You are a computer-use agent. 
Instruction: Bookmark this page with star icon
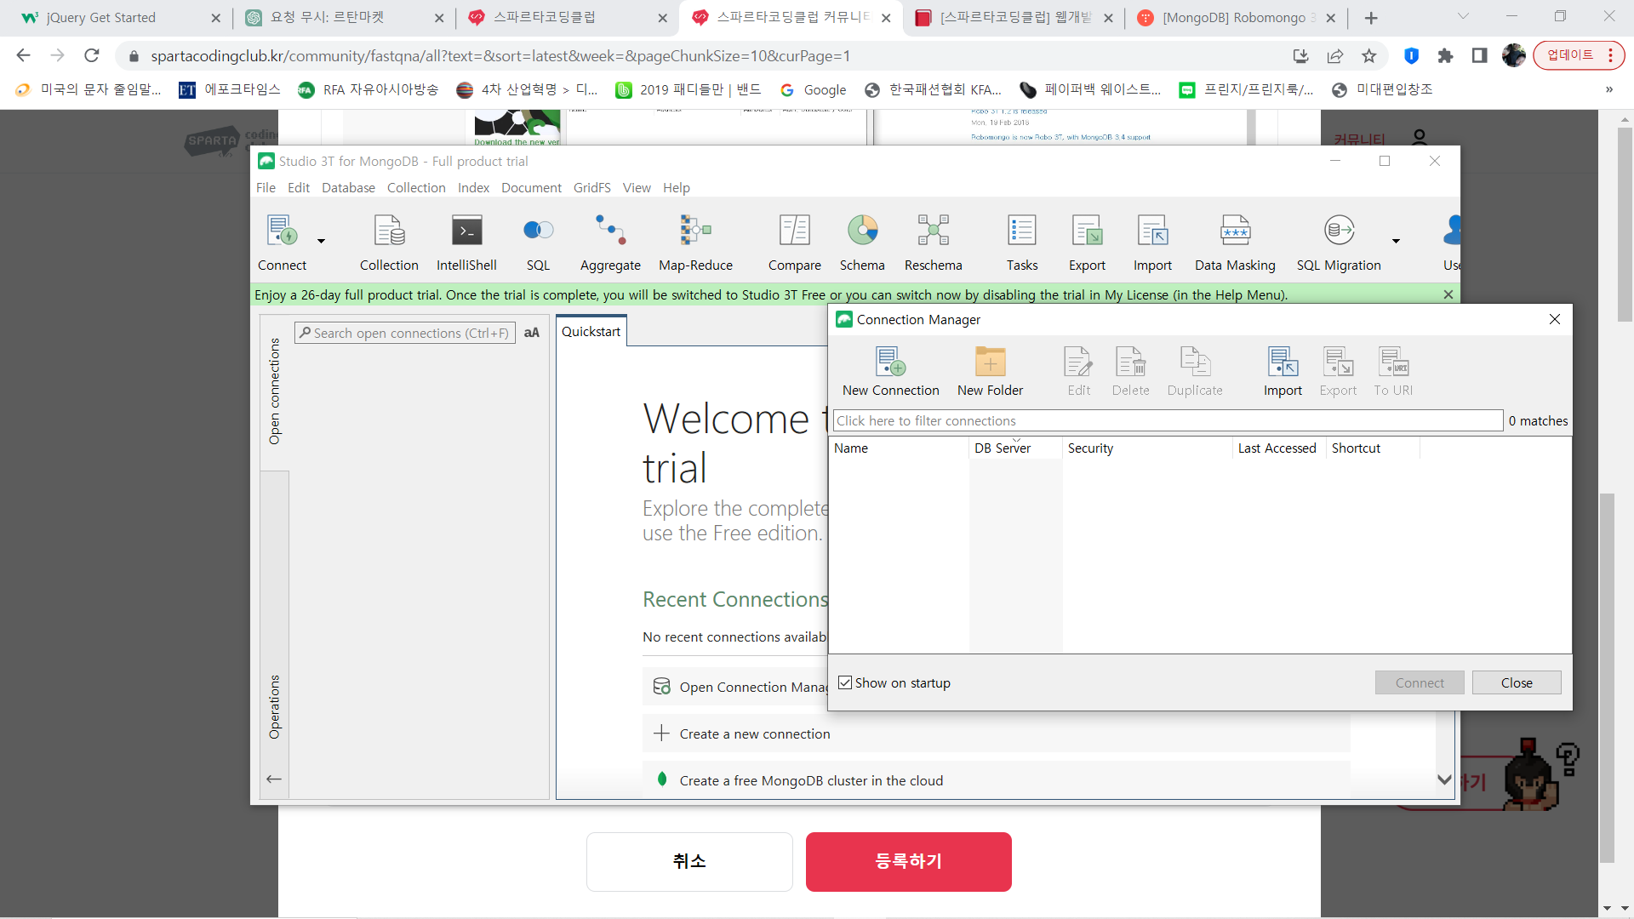pyautogui.click(x=1369, y=56)
